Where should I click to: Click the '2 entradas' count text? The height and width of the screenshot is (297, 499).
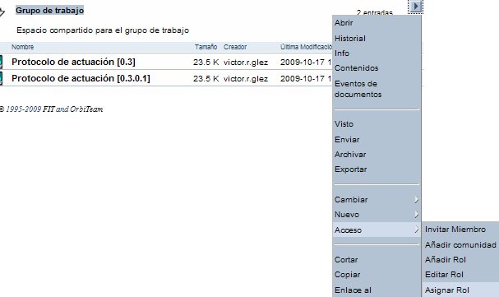375,13
